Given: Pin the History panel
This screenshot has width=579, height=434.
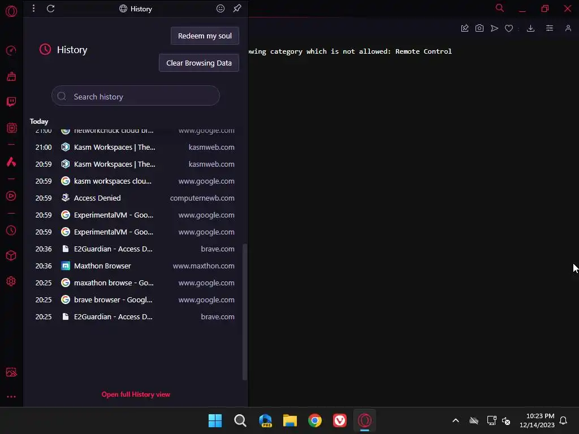Looking at the screenshot, I should point(237,8).
